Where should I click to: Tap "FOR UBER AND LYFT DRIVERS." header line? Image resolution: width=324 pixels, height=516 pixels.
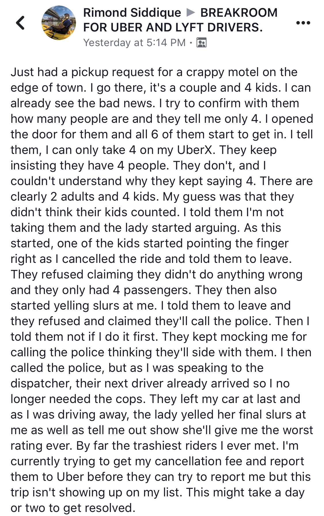[x=173, y=27]
